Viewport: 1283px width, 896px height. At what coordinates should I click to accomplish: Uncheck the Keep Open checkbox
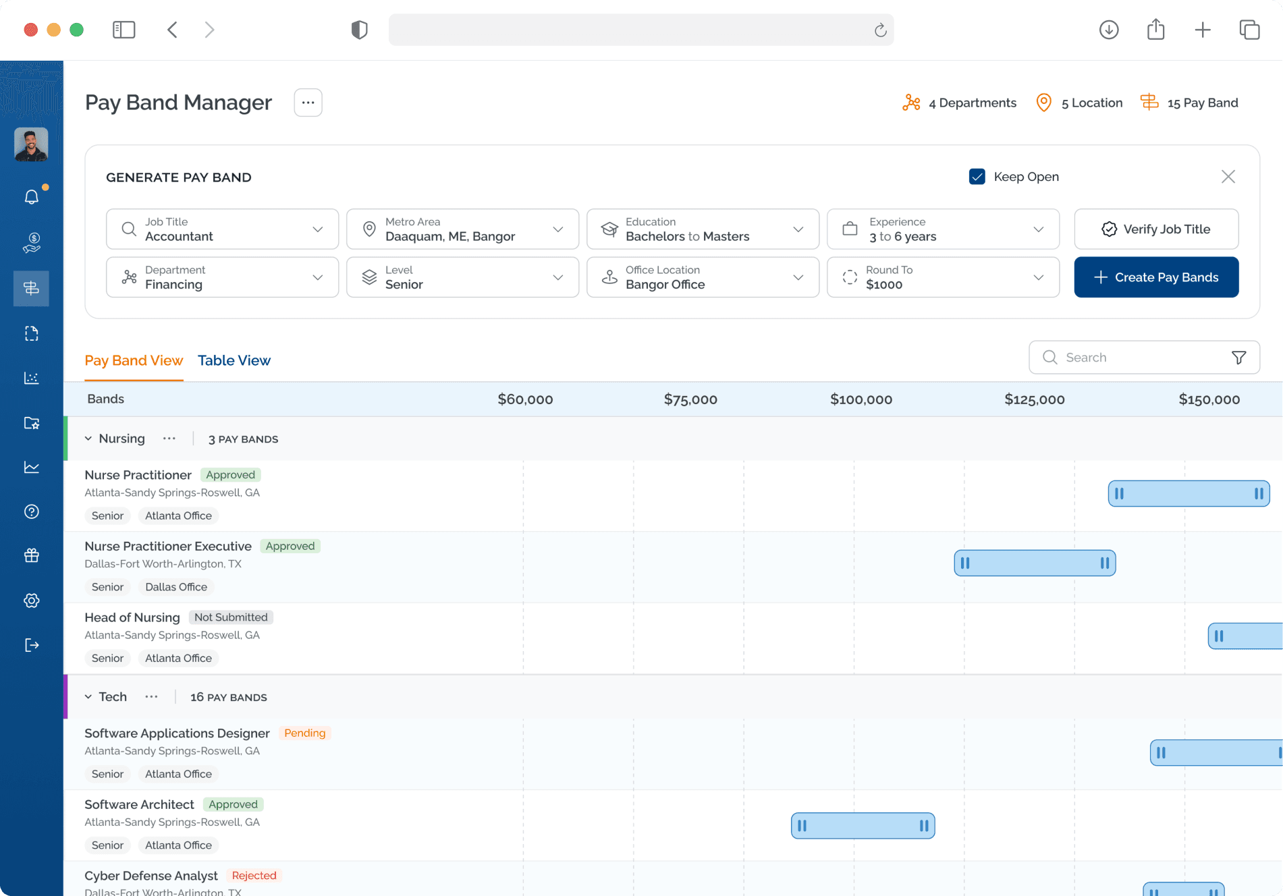(x=977, y=177)
